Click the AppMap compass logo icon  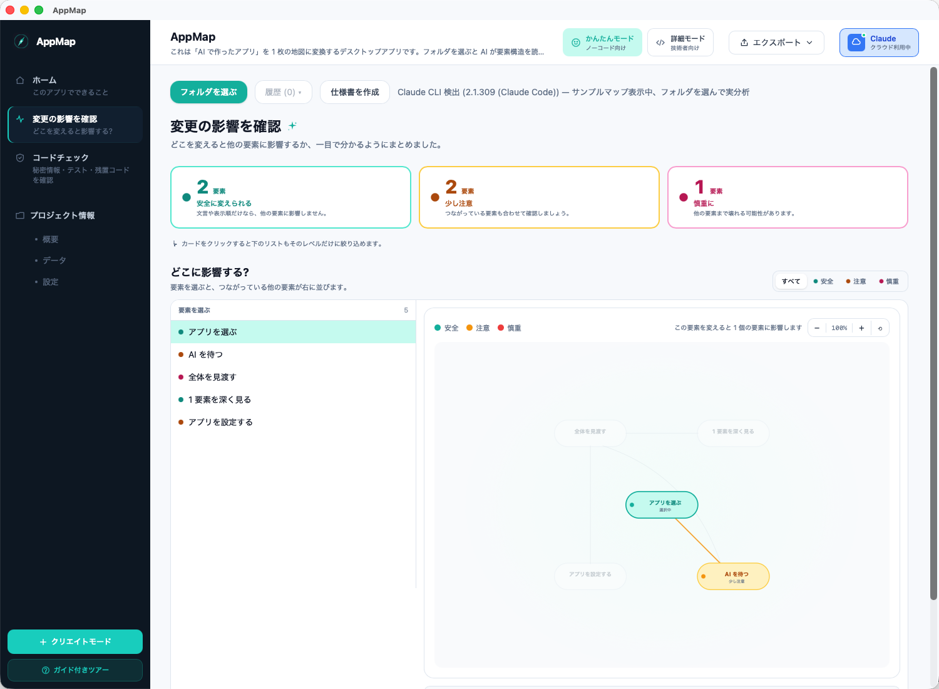21,41
